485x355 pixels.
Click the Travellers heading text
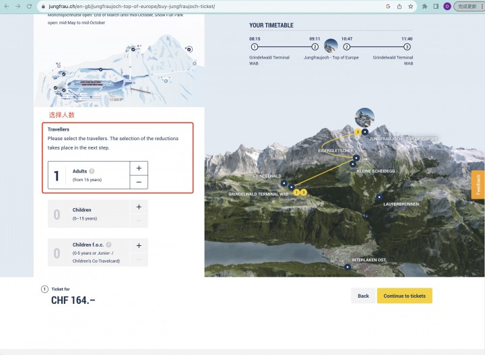pyautogui.click(x=59, y=129)
